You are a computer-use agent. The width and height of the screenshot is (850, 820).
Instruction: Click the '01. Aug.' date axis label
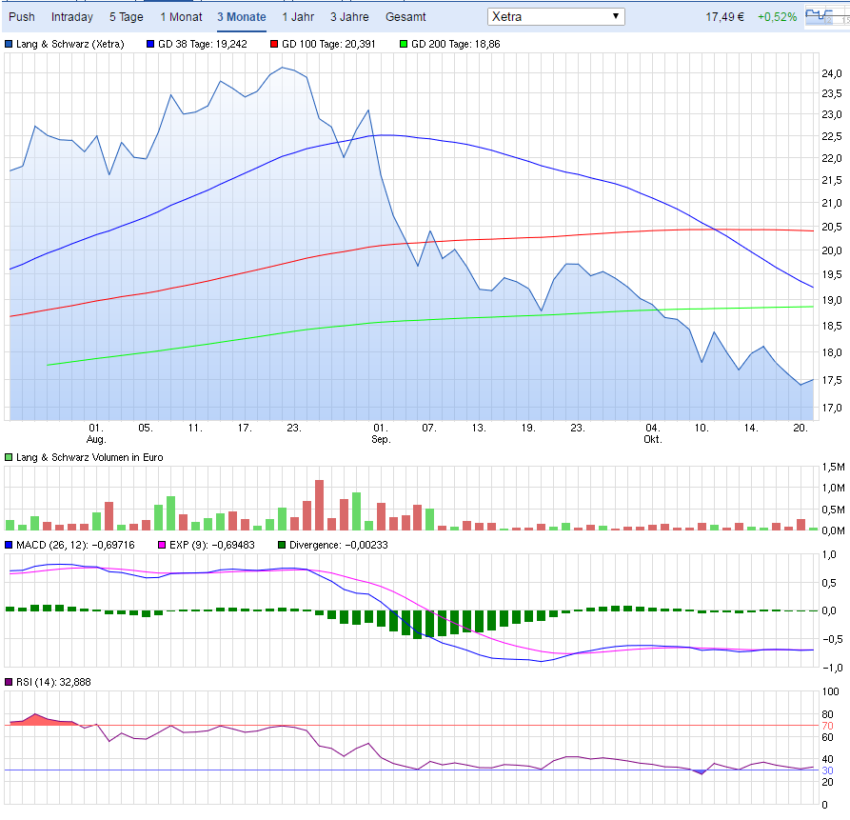[x=96, y=433]
